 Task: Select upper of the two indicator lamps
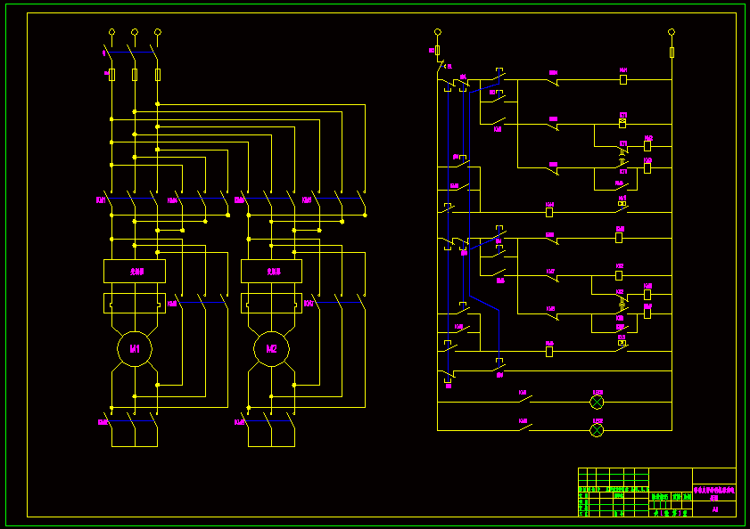pos(597,403)
